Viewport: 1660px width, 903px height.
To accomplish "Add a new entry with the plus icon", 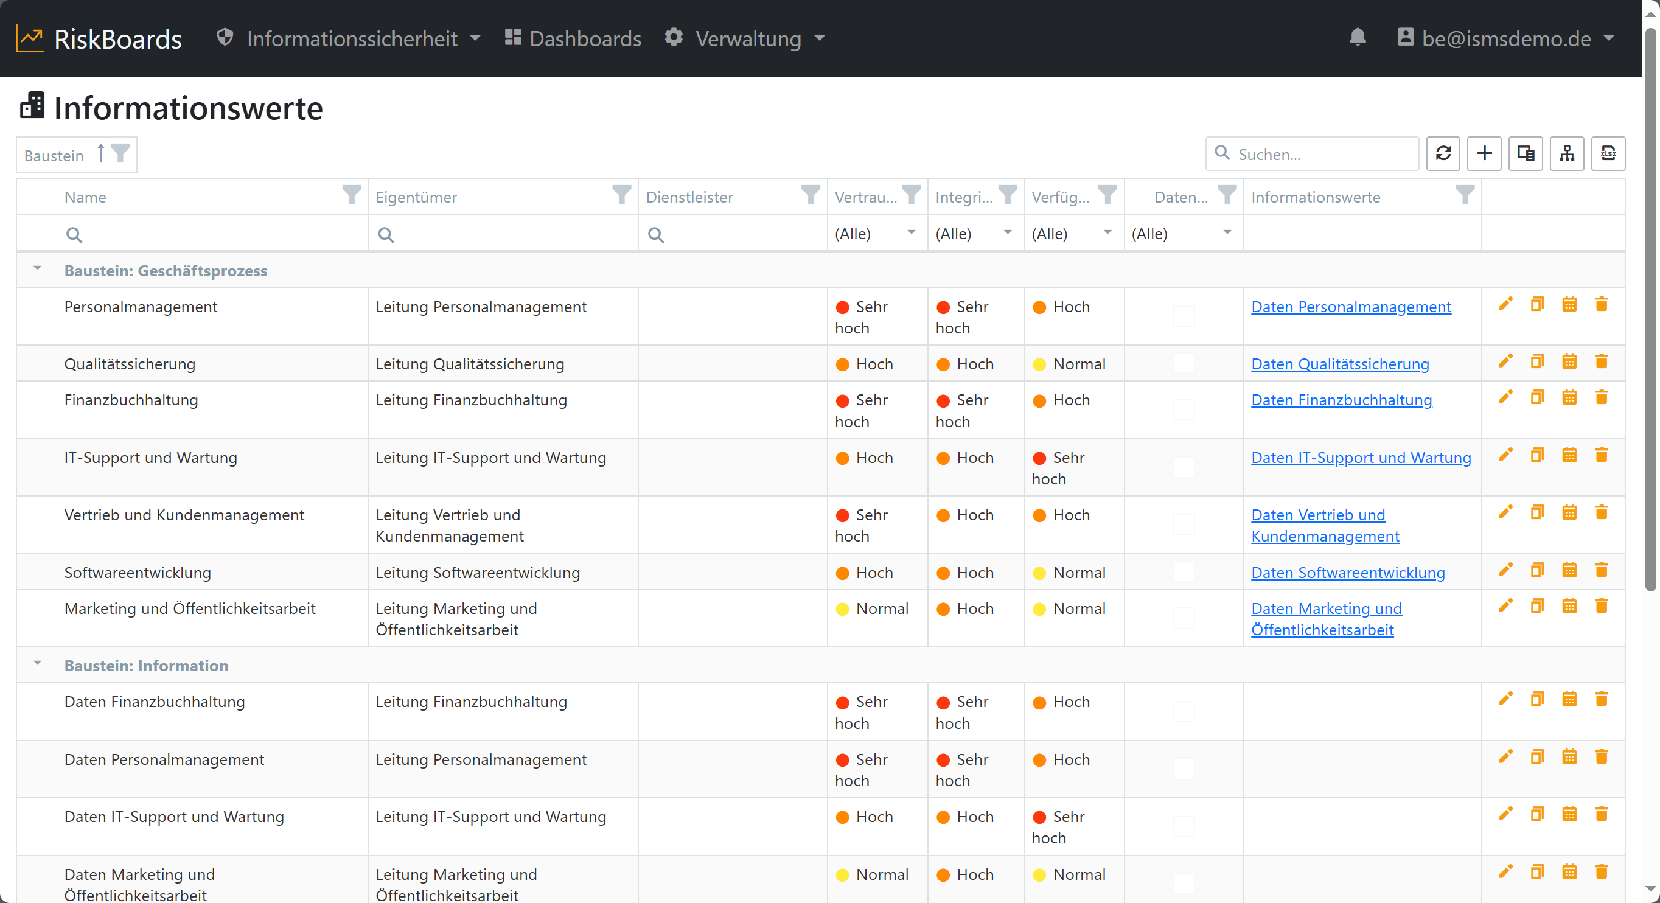I will (x=1484, y=153).
